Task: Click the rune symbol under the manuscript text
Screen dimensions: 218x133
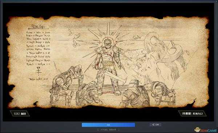Action: point(38,71)
